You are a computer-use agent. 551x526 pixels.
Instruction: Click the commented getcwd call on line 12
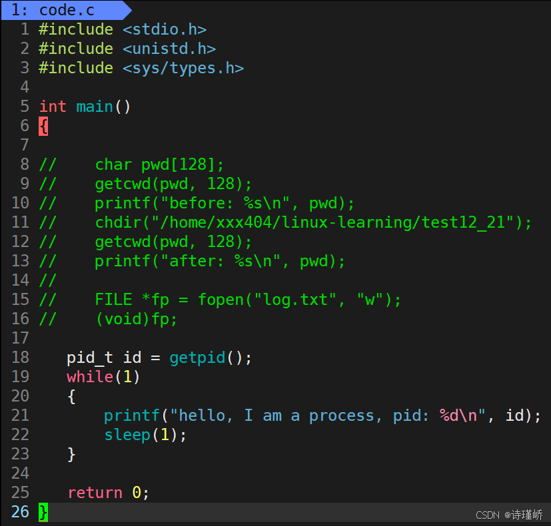click(145, 242)
